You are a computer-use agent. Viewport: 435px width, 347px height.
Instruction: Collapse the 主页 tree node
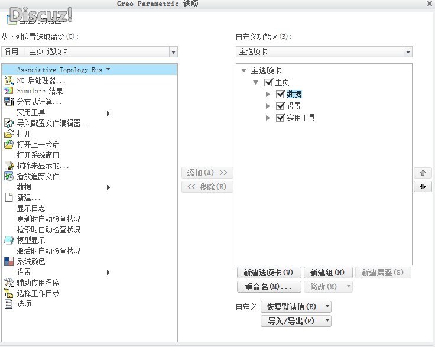[x=256, y=82]
